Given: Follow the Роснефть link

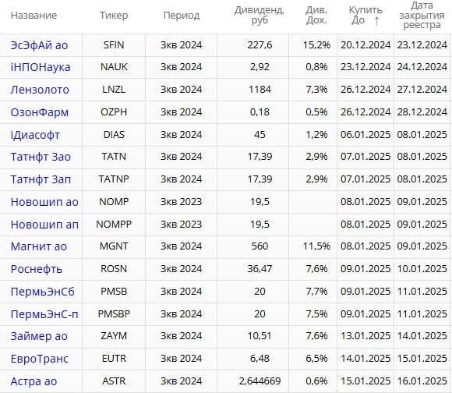Looking at the screenshot, I should click(x=37, y=269).
